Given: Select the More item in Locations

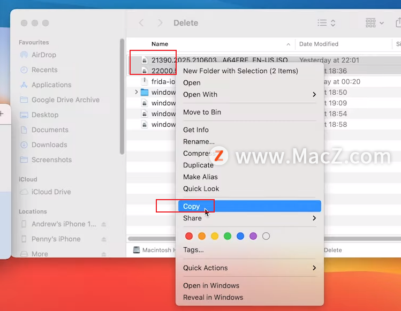Looking at the screenshot, I should click(40, 254).
